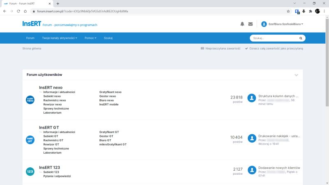
Task: Select the Forum - Forum InsERT browser tab
Action: 27,4
